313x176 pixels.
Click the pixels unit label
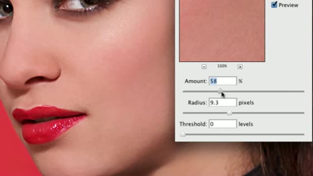(x=246, y=103)
